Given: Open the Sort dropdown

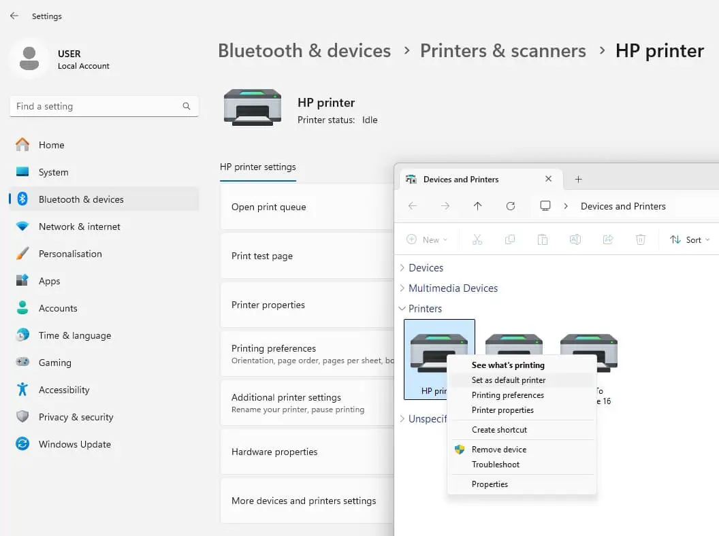Looking at the screenshot, I should pyautogui.click(x=690, y=239).
